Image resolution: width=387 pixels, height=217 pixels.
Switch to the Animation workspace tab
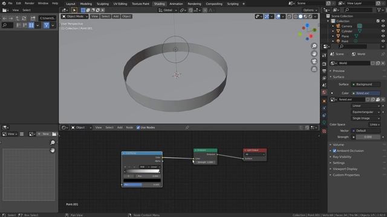click(x=176, y=4)
